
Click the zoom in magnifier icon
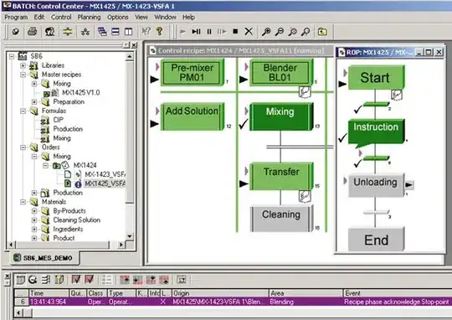[266, 32]
